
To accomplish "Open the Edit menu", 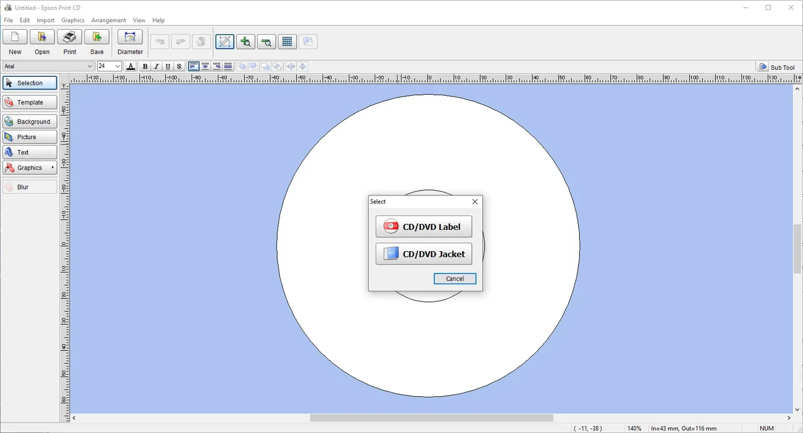I will click(x=25, y=20).
